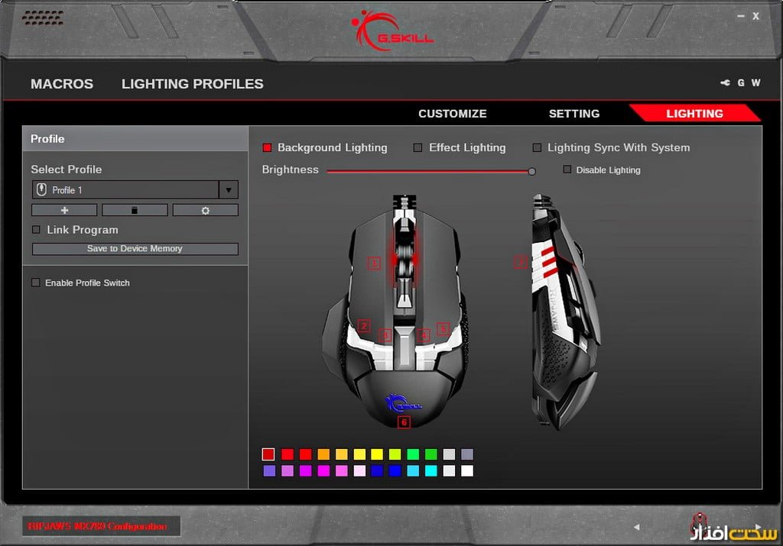
Task: Open the Profile 1 combo box
Action: 126,190
